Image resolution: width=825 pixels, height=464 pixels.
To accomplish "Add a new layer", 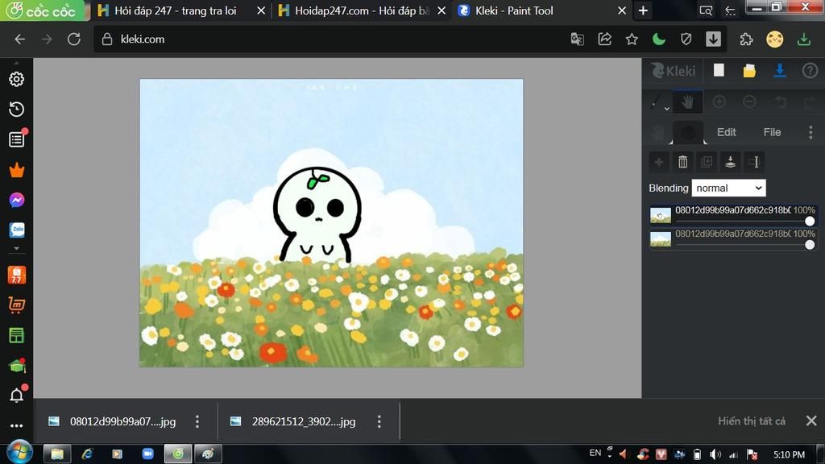I will click(x=659, y=162).
